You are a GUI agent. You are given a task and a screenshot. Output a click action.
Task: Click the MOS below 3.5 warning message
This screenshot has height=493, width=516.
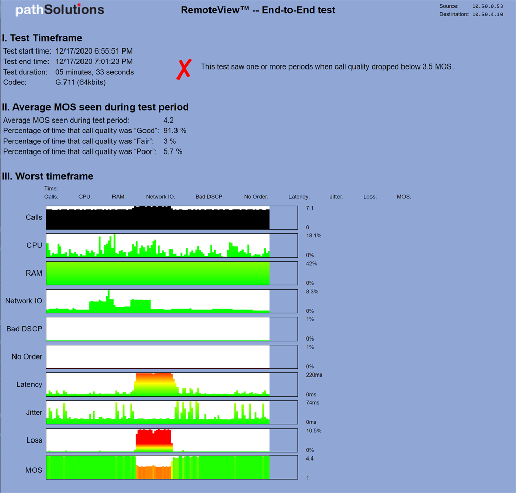pos(327,66)
